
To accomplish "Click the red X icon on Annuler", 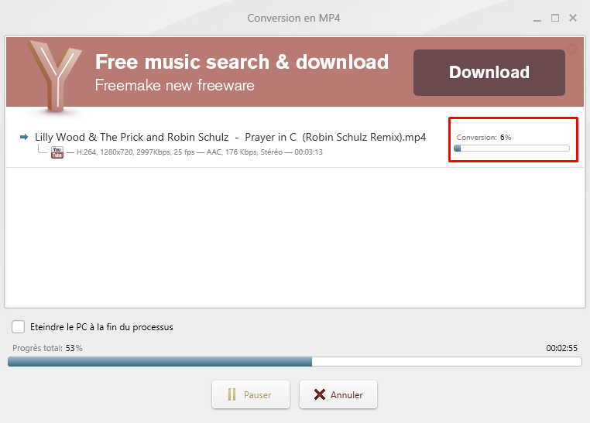I will coord(320,394).
